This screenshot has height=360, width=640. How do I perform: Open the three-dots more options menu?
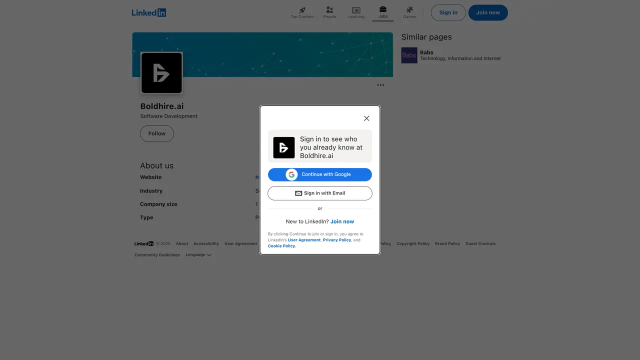[380, 85]
